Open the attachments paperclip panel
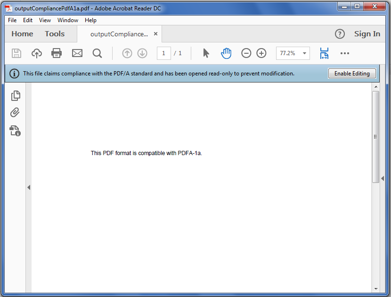Screen dimensions: 391x297 click(16, 113)
